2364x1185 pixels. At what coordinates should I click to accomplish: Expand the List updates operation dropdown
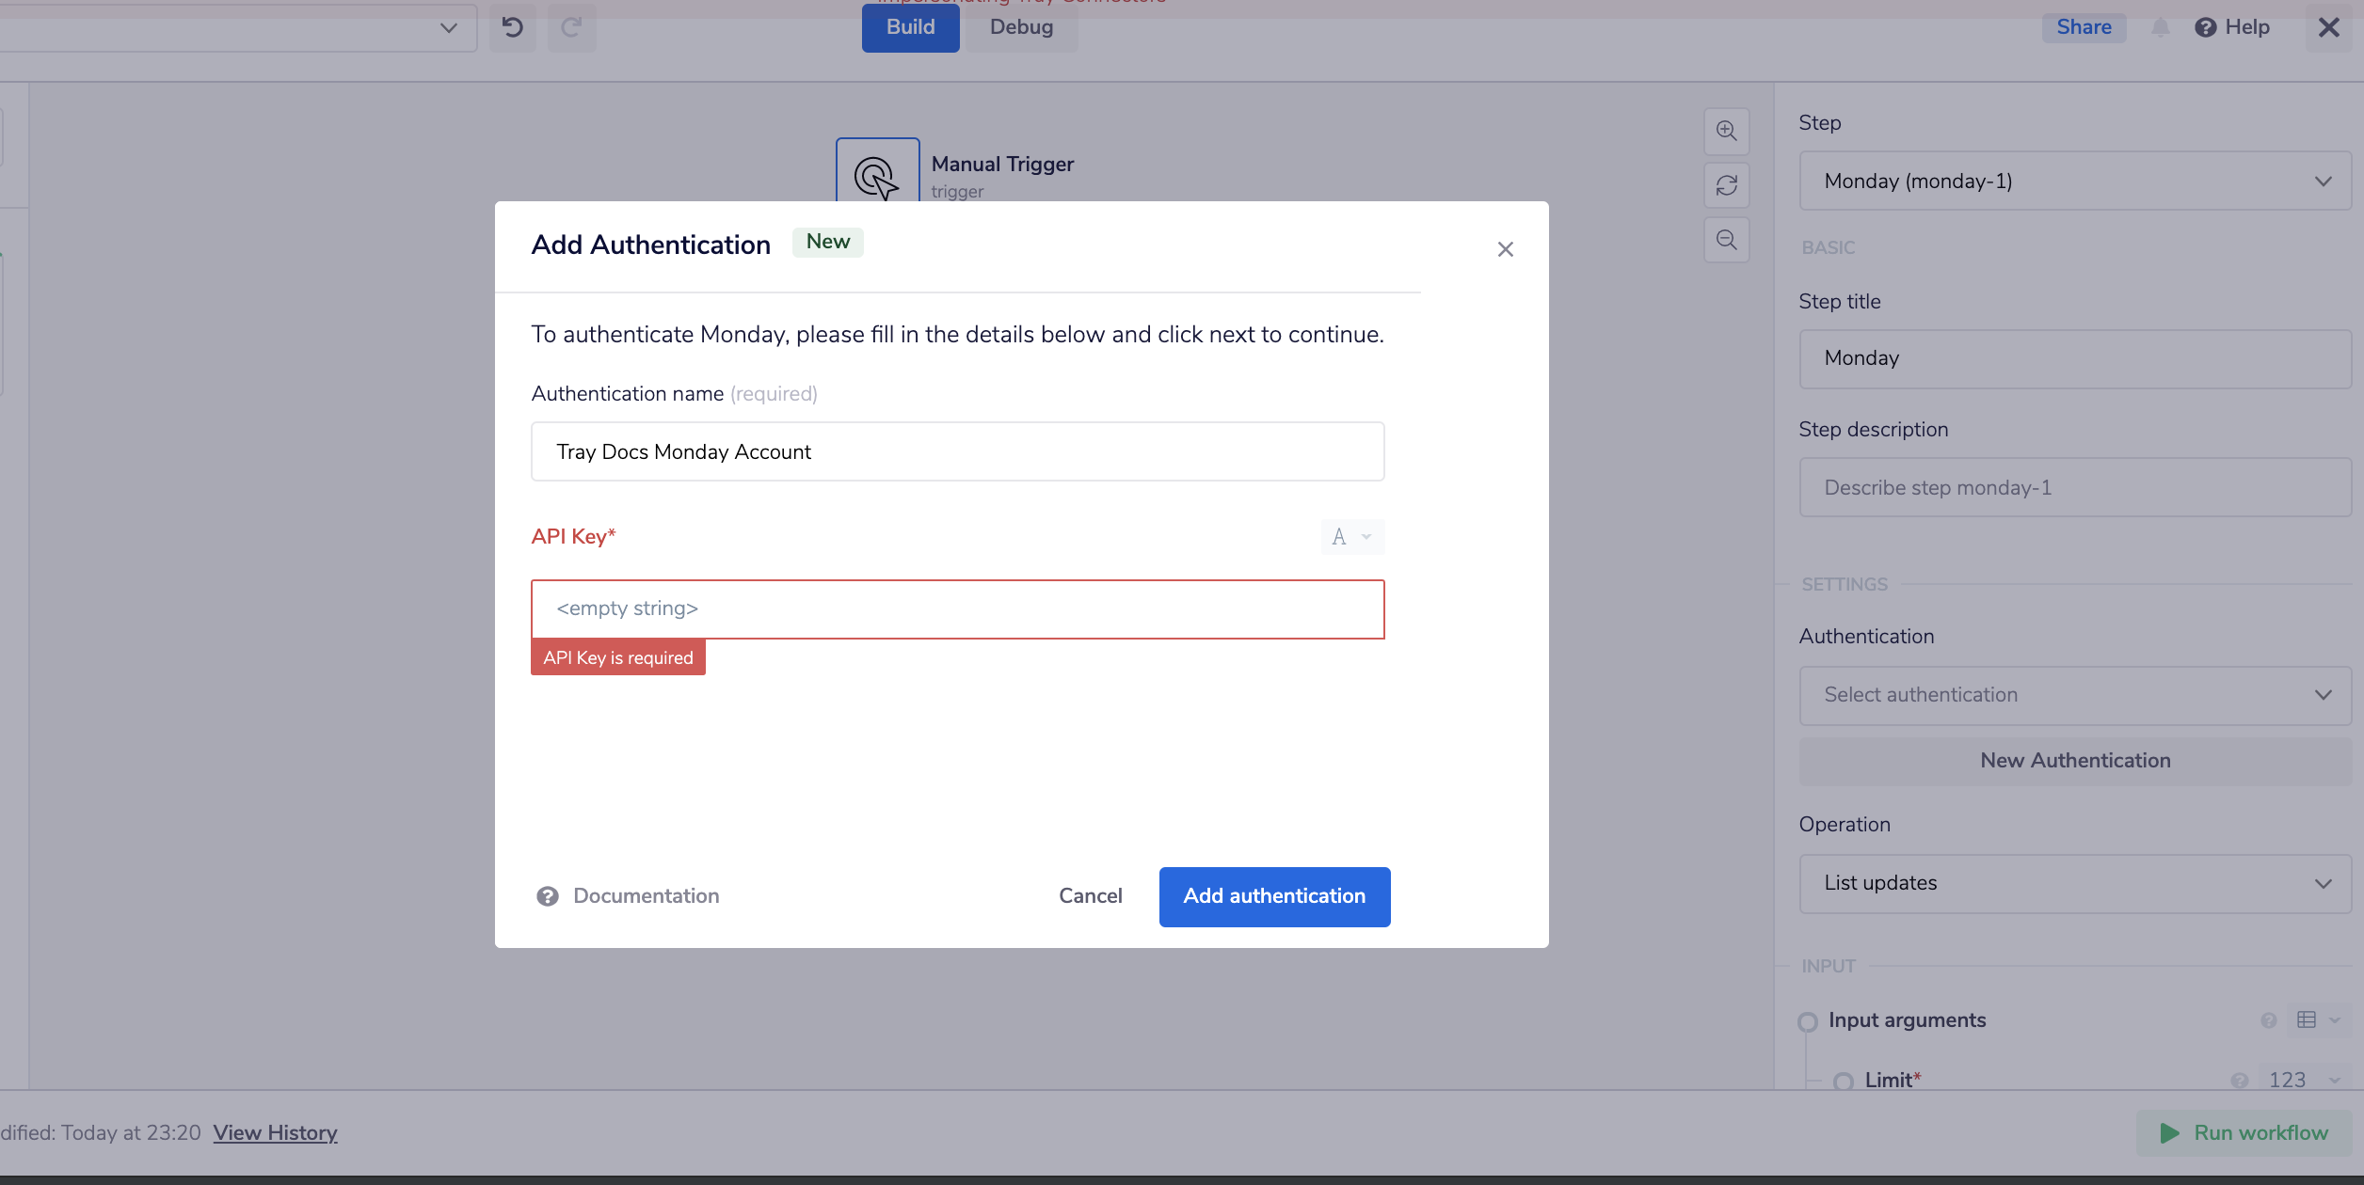tap(2074, 882)
